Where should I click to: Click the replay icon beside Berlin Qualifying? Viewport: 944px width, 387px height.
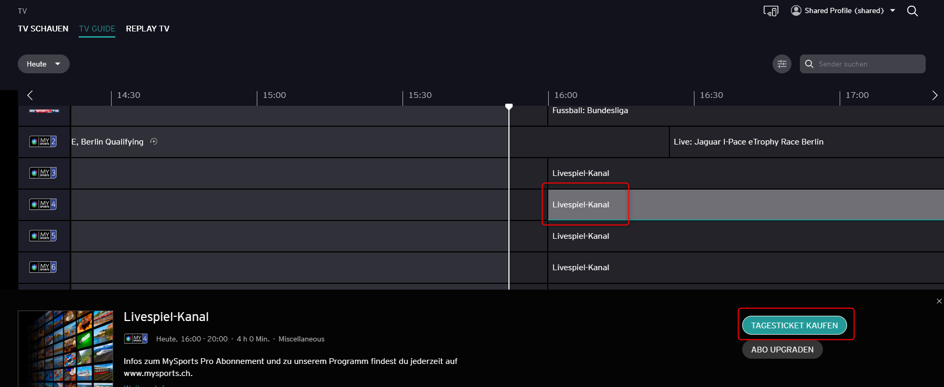coord(154,141)
